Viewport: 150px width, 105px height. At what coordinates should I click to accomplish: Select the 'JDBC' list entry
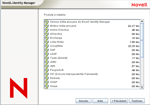pos(92,62)
